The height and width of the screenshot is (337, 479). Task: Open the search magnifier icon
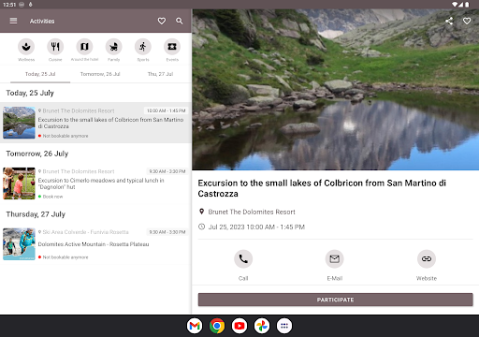coord(180,21)
